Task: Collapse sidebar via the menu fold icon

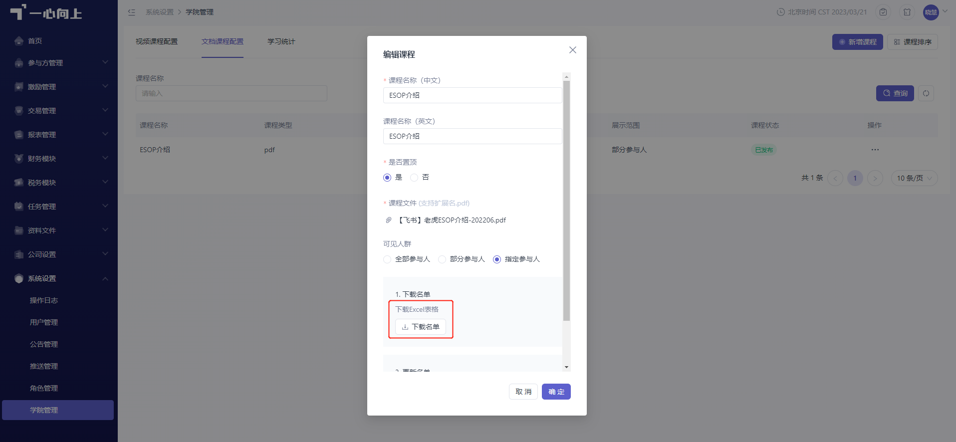Action: tap(132, 12)
